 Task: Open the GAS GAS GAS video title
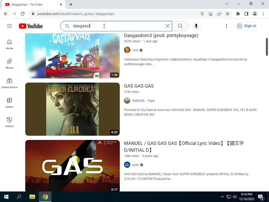click(x=139, y=86)
